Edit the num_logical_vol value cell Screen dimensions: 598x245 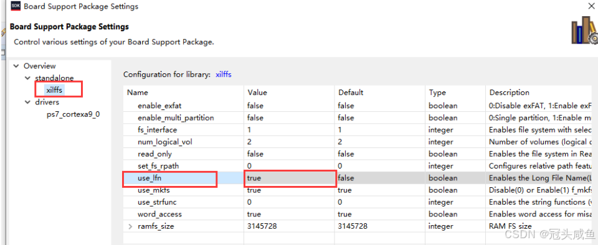click(290, 142)
